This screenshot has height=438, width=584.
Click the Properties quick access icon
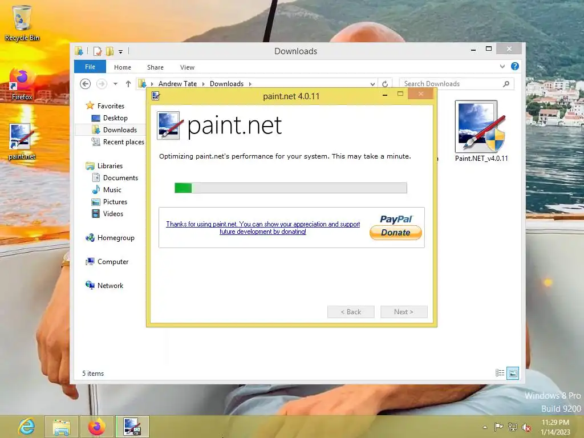[x=98, y=51]
